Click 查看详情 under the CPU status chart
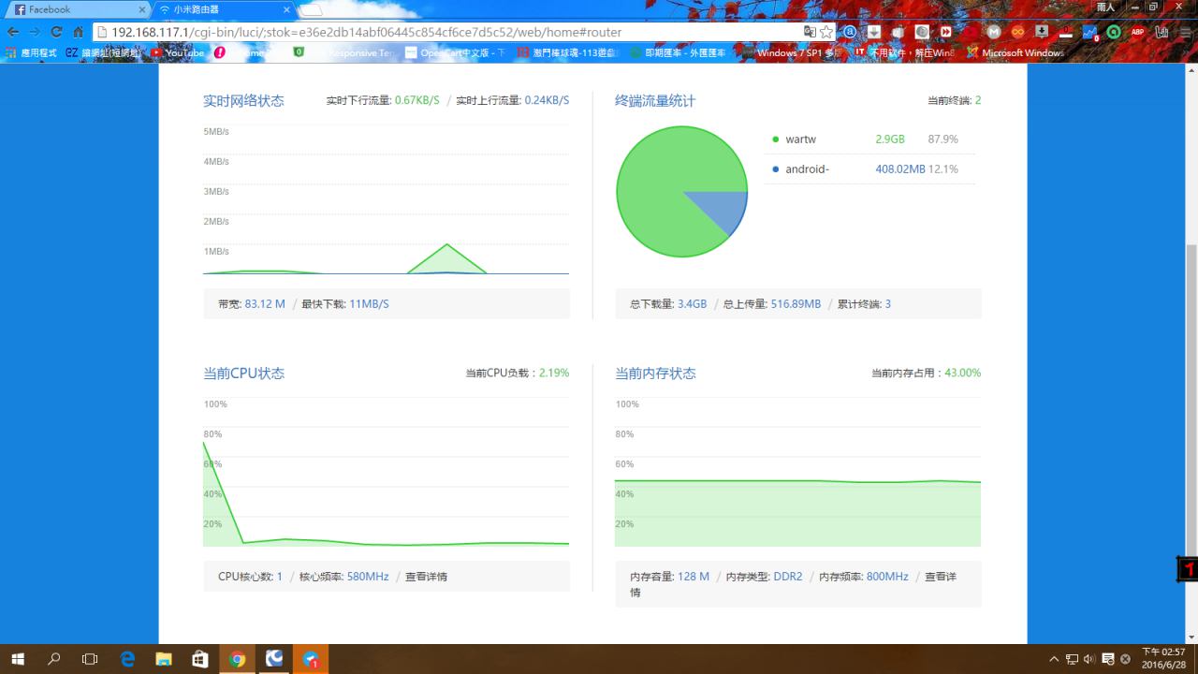 coord(426,577)
